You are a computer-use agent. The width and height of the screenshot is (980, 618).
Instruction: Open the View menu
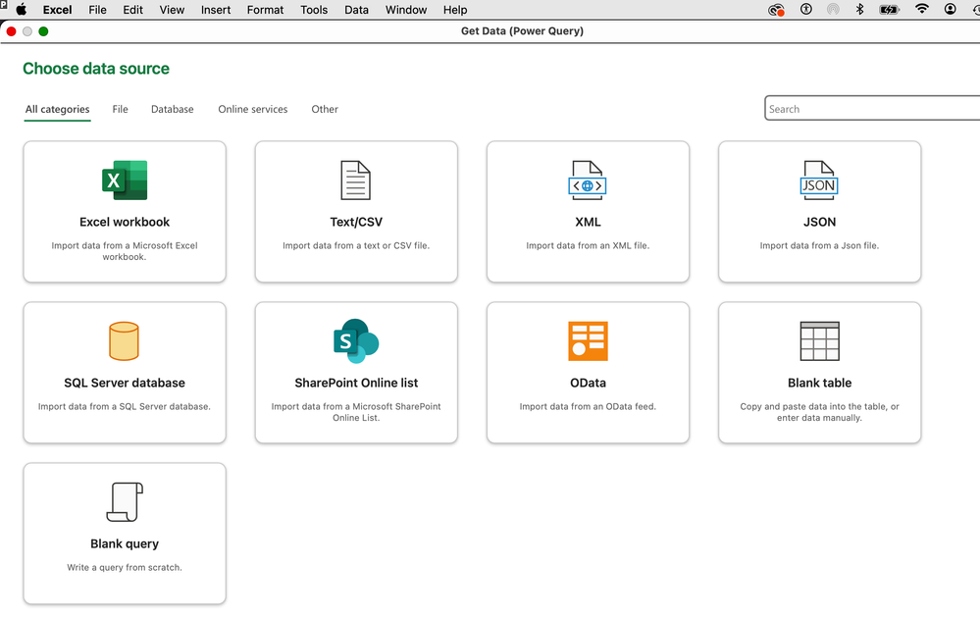[172, 10]
